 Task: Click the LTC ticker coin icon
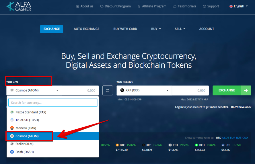click(x=223, y=145)
